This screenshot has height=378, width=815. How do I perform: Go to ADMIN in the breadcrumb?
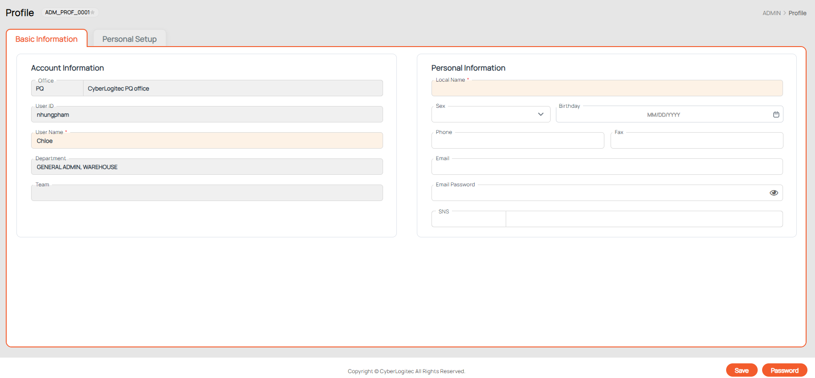click(771, 13)
